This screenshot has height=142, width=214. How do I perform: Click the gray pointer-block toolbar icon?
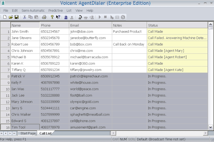[112, 17]
